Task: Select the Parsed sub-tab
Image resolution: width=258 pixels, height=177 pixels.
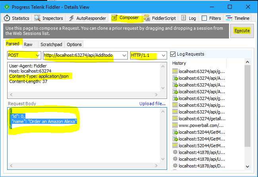Action: click(x=13, y=44)
